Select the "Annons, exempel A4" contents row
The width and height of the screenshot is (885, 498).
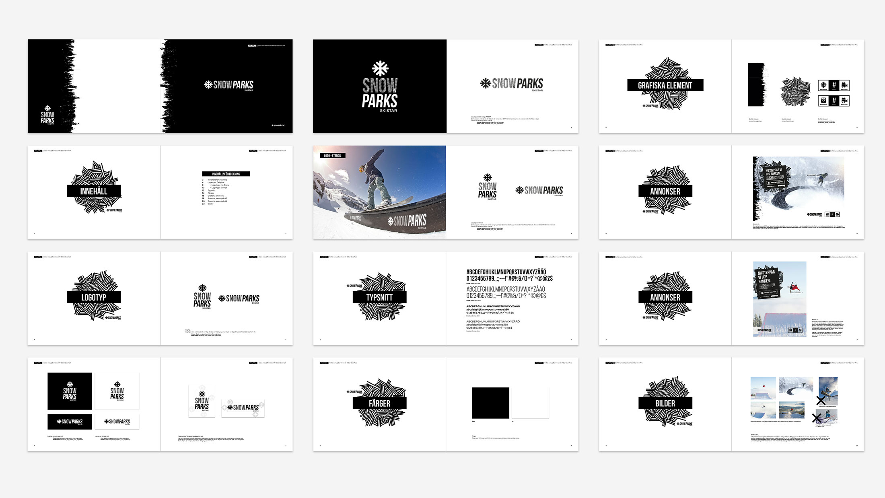215,201
